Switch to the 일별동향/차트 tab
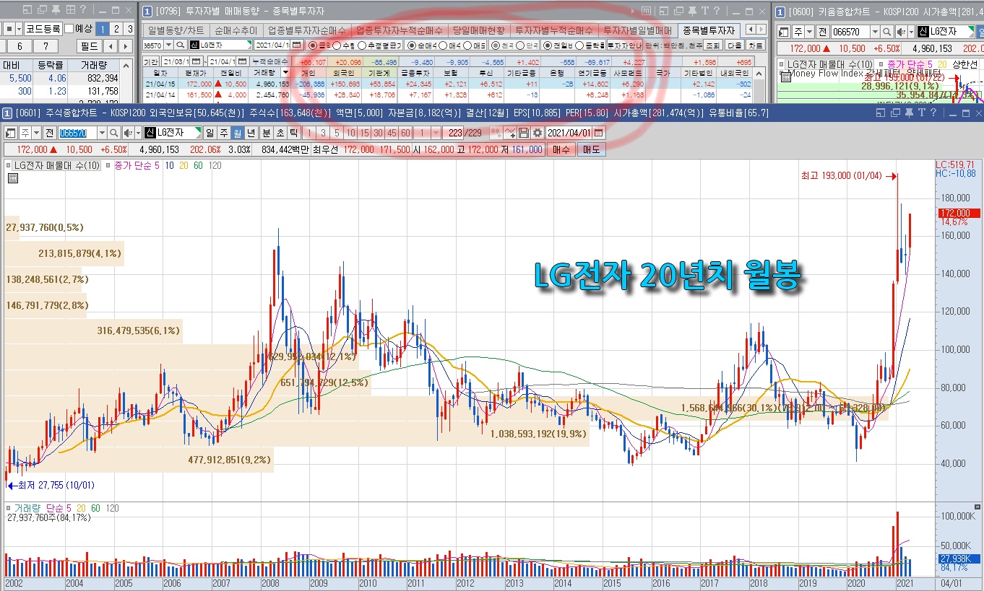 tap(176, 30)
